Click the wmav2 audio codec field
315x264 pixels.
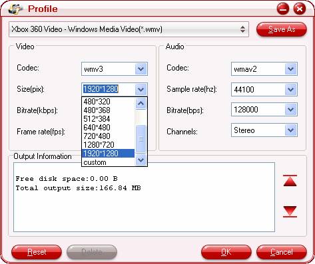(x=258, y=69)
